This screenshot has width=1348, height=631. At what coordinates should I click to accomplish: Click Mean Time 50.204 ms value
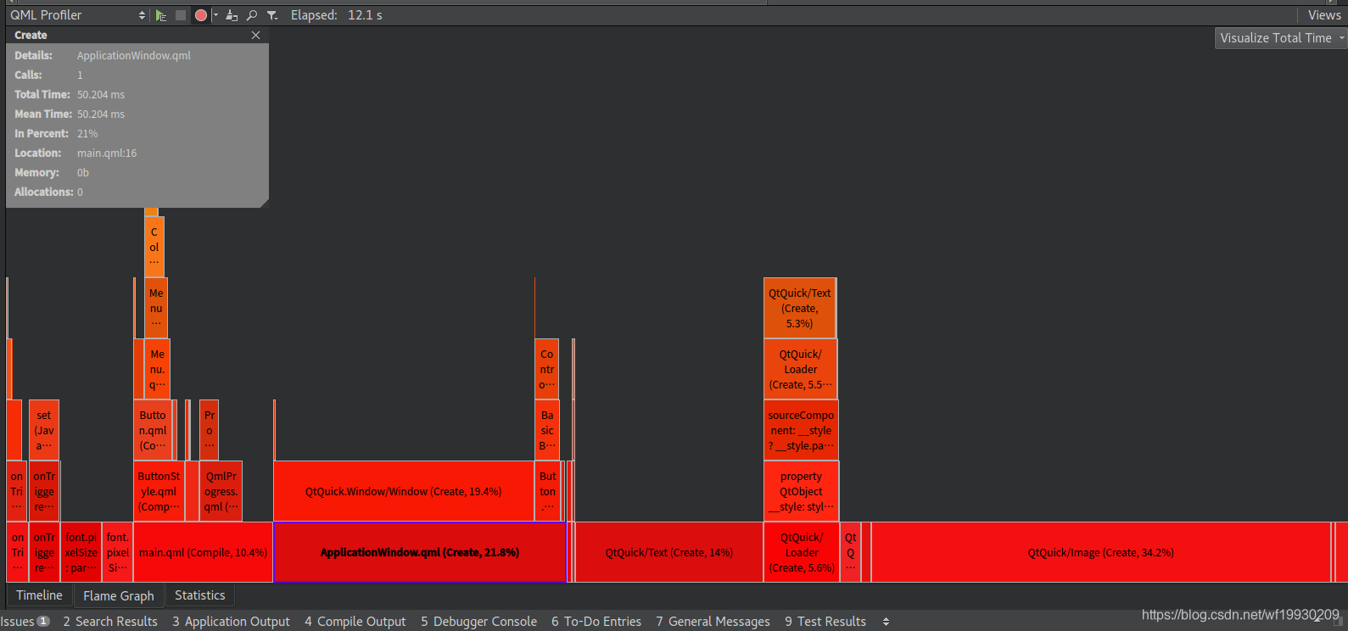(x=101, y=114)
